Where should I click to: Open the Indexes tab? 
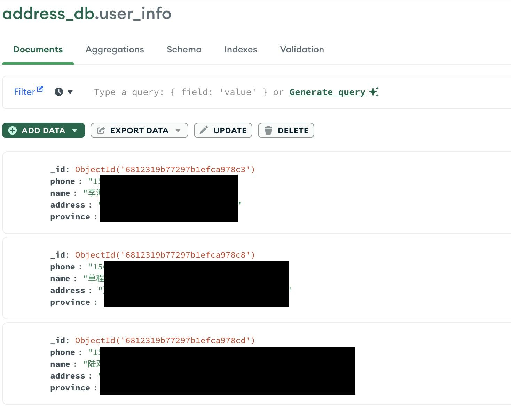click(x=241, y=49)
